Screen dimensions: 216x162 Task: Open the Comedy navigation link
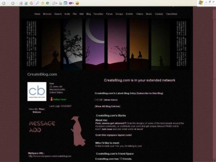pyautogui.click(x=159, y=14)
